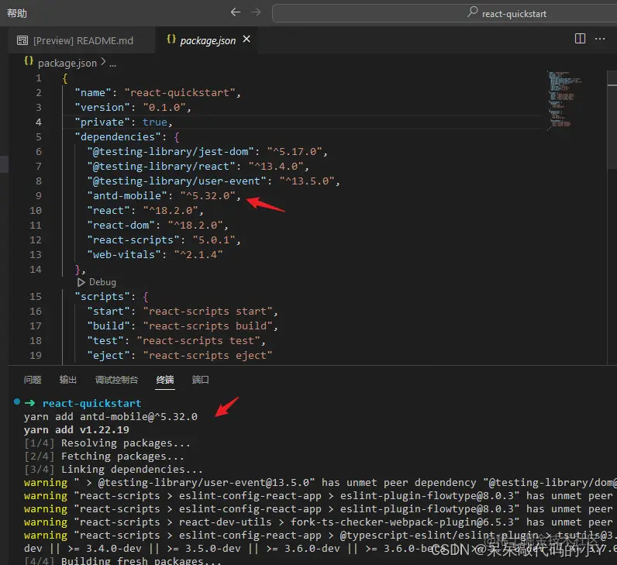This screenshot has height=565, width=617.
Task: Split the editor to the right
Action: pyautogui.click(x=580, y=39)
